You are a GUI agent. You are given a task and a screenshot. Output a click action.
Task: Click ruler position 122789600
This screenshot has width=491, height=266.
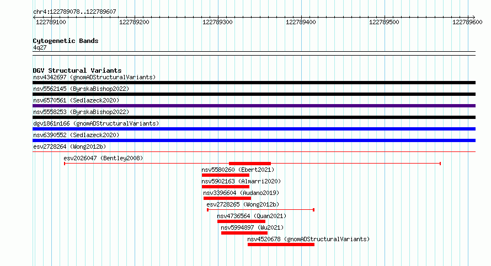[467, 22]
